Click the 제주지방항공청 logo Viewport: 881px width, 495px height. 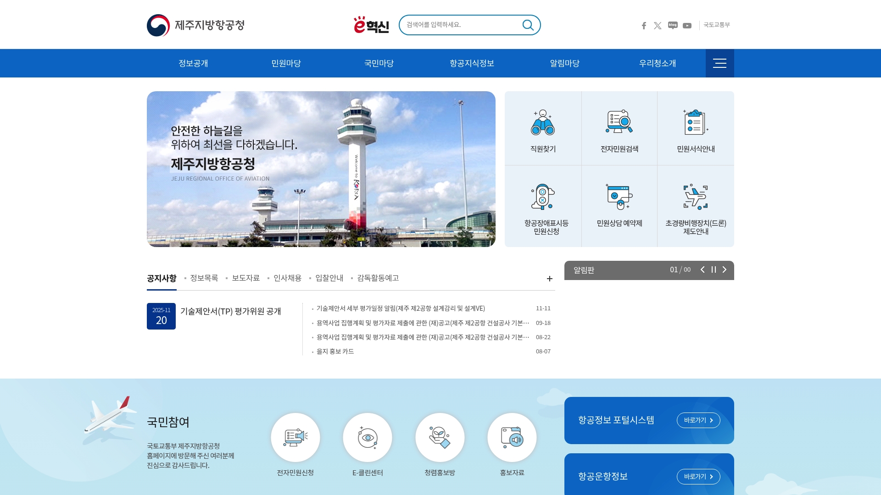click(195, 25)
